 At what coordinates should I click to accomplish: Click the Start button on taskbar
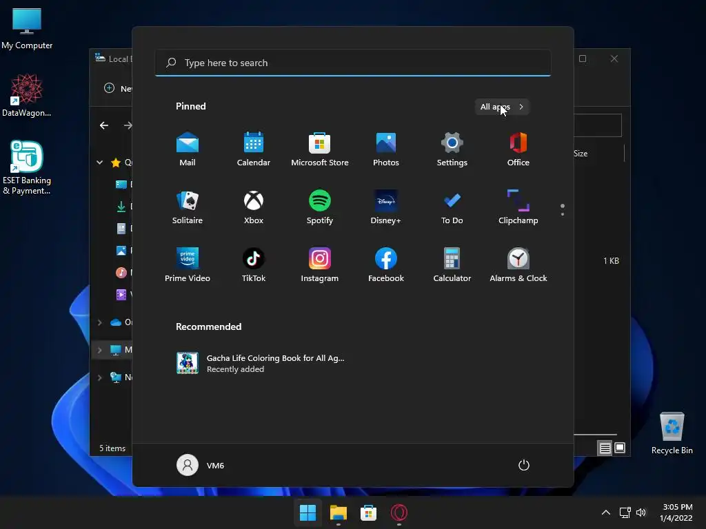click(308, 512)
